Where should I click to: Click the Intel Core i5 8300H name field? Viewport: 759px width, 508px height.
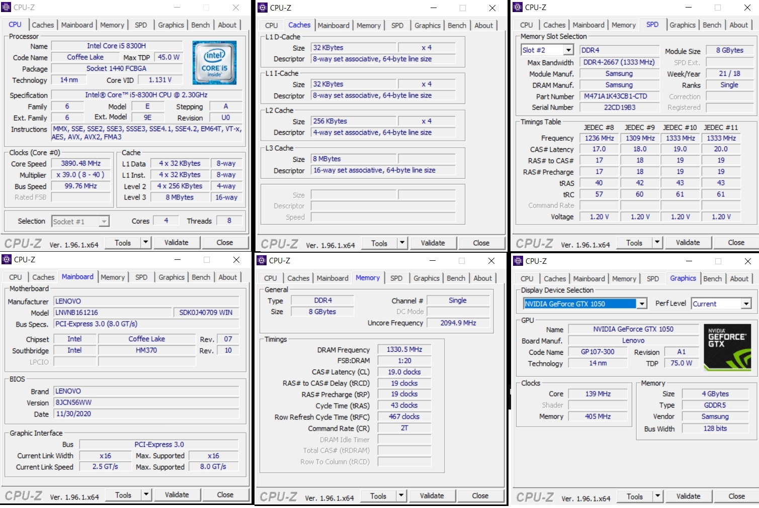(x=116, y=46)
